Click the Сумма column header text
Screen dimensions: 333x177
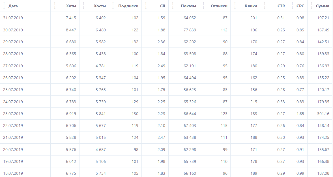click(323, 6)
